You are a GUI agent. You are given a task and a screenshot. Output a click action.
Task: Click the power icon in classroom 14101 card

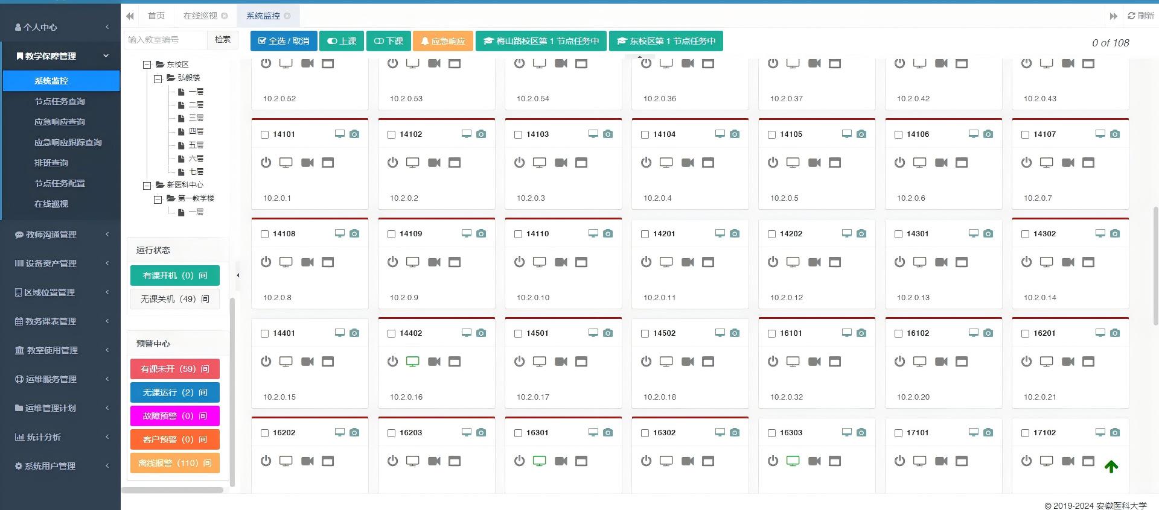coord(266,162)
